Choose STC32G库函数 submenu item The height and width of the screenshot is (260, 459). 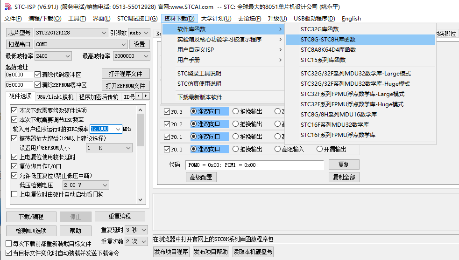coord(360,29)
